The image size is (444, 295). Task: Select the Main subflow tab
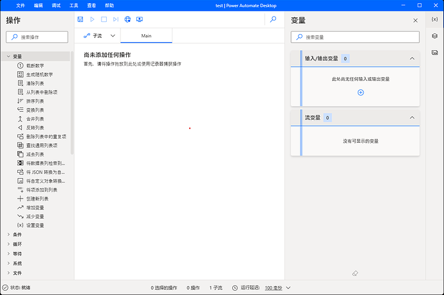click(x=146, y=36)
